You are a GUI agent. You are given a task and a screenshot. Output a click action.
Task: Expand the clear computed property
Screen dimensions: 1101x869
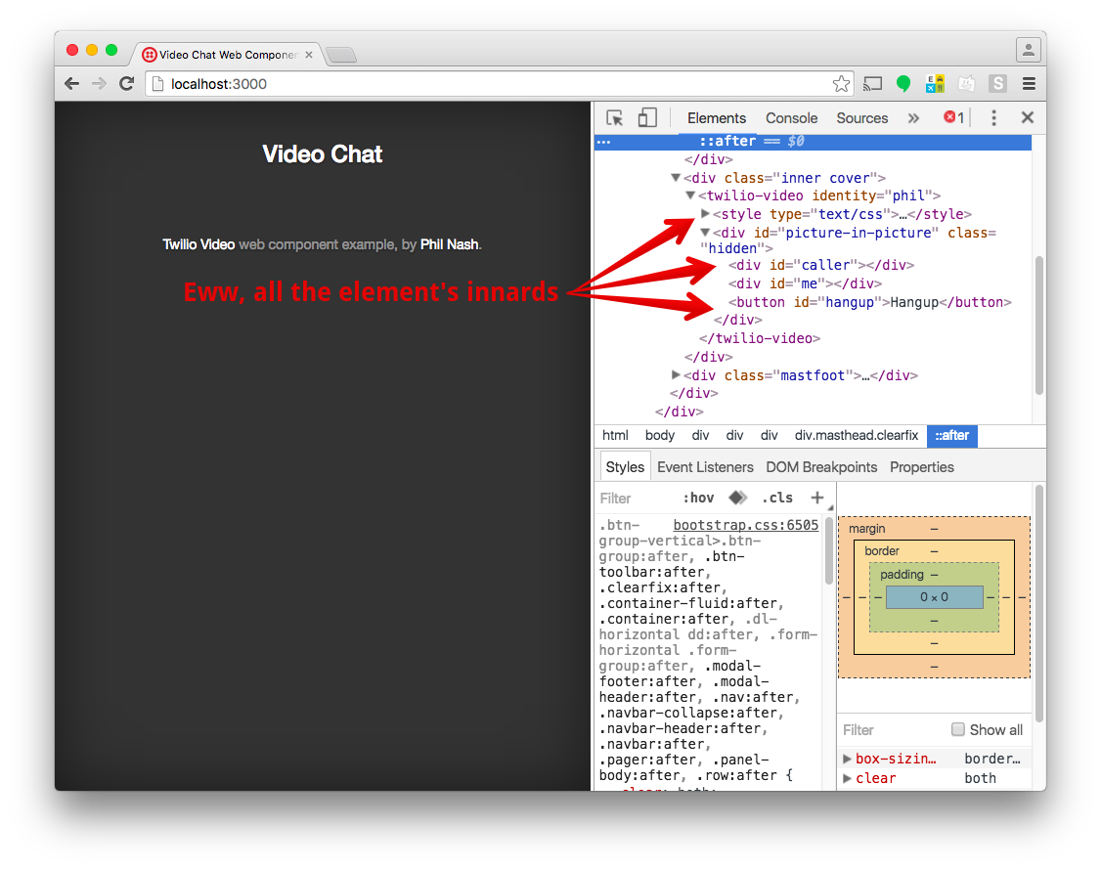click(x=847, y=778)
